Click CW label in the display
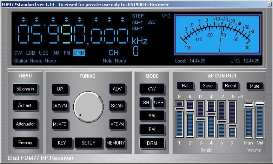 [x=18, y=53]
